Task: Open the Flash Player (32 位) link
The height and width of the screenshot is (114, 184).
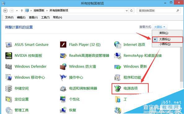Action: (x=85, y=45)
